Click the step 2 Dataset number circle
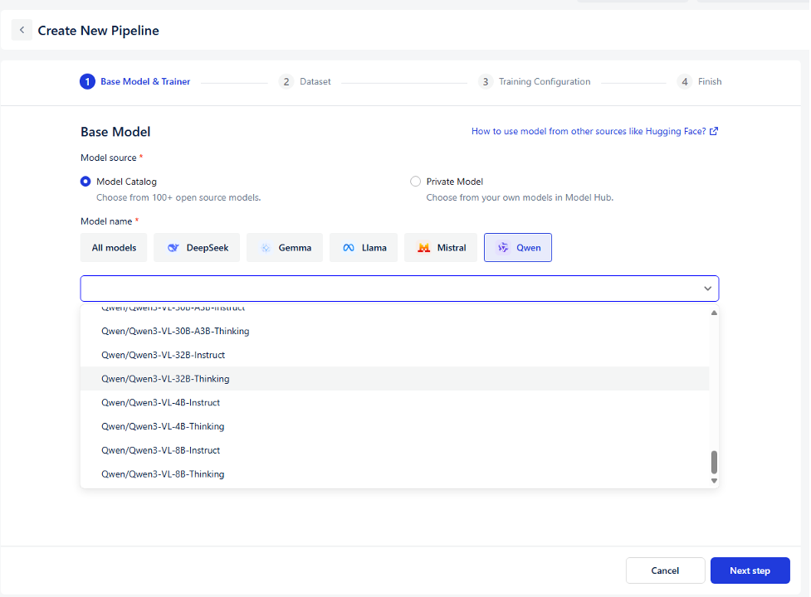The height and width of the screenshot is (597, 811). click(286, 81)
